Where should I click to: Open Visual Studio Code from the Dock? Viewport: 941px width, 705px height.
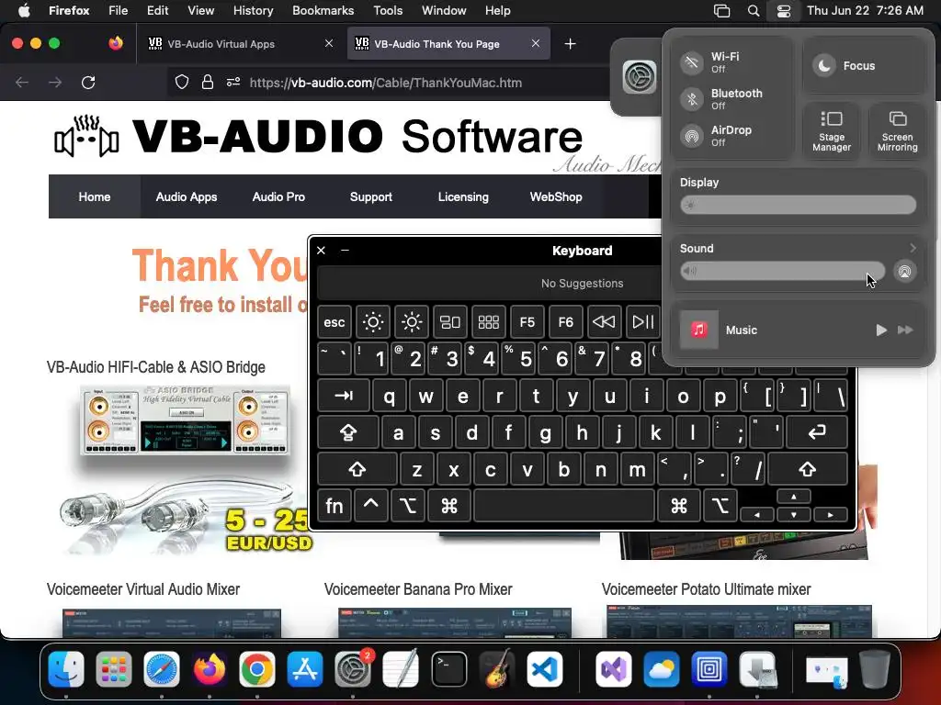click(545, 669)
